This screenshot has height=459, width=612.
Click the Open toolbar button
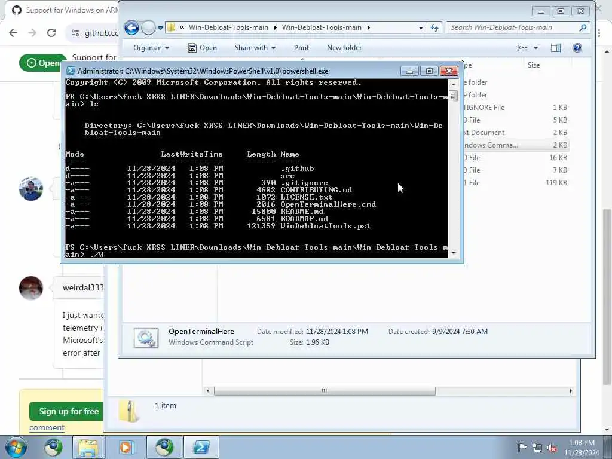(x=203, y=48)
